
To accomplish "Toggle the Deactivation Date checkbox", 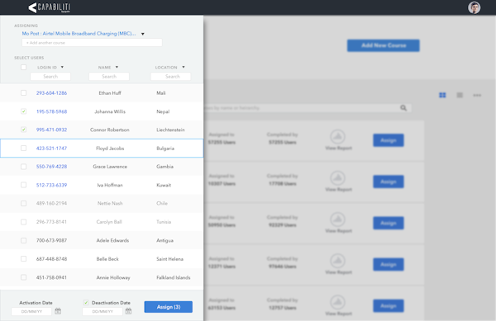I will pyautogui.click(x=86, y=303).
